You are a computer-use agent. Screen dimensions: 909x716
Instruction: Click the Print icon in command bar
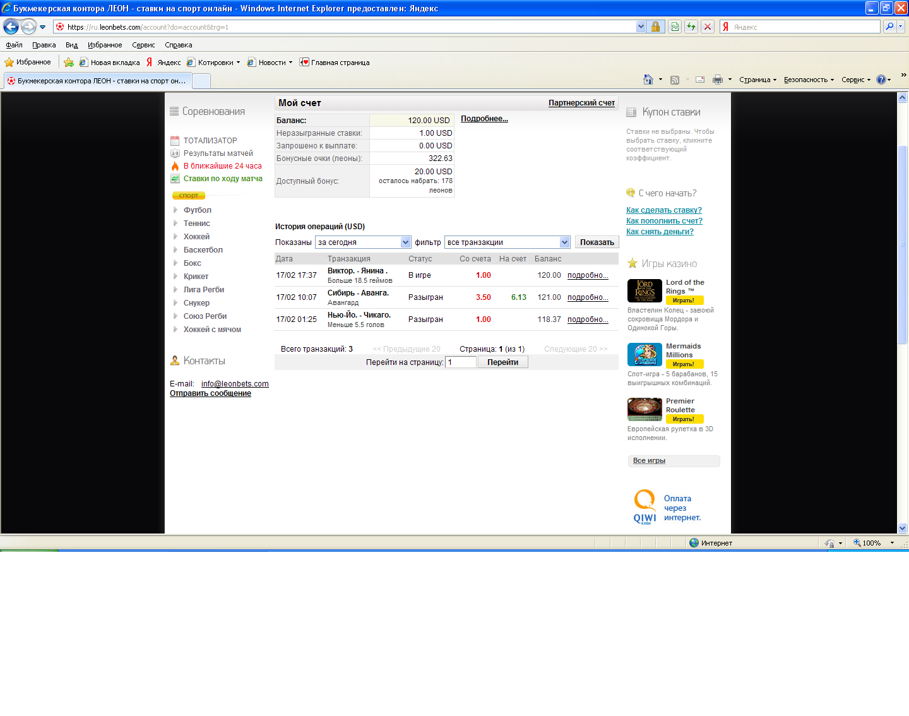tap(717, 80)
